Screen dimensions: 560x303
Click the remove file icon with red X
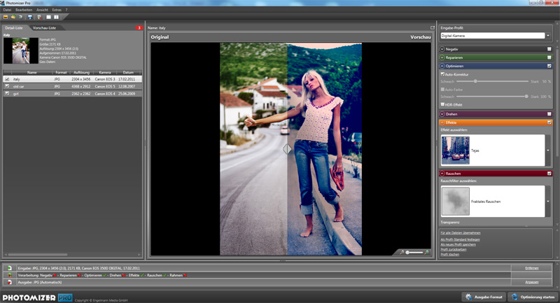coord(39,17)
